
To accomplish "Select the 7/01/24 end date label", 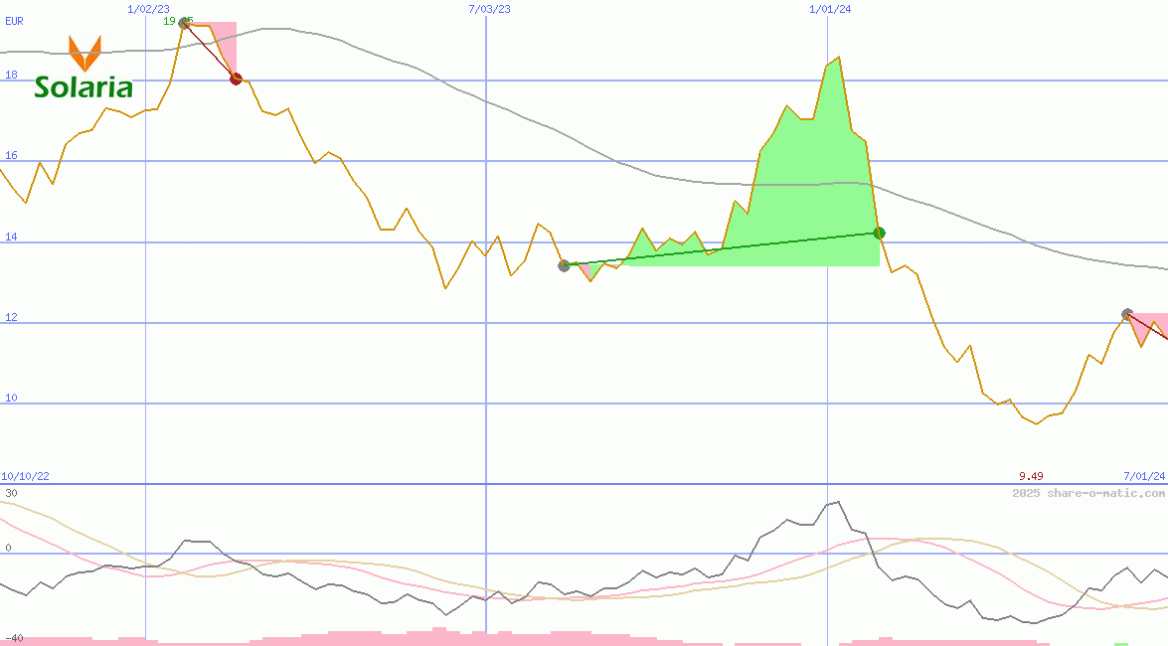I will pos(1143,477).
